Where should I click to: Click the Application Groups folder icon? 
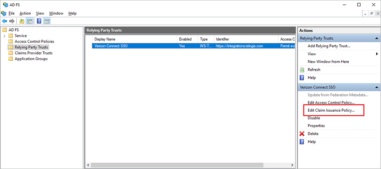10,59
